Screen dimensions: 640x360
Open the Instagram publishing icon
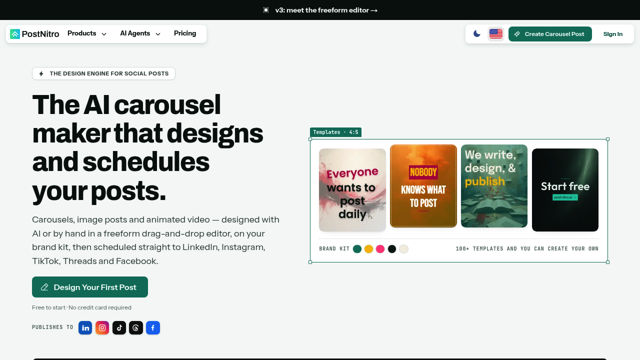click(x=102, y=328)
